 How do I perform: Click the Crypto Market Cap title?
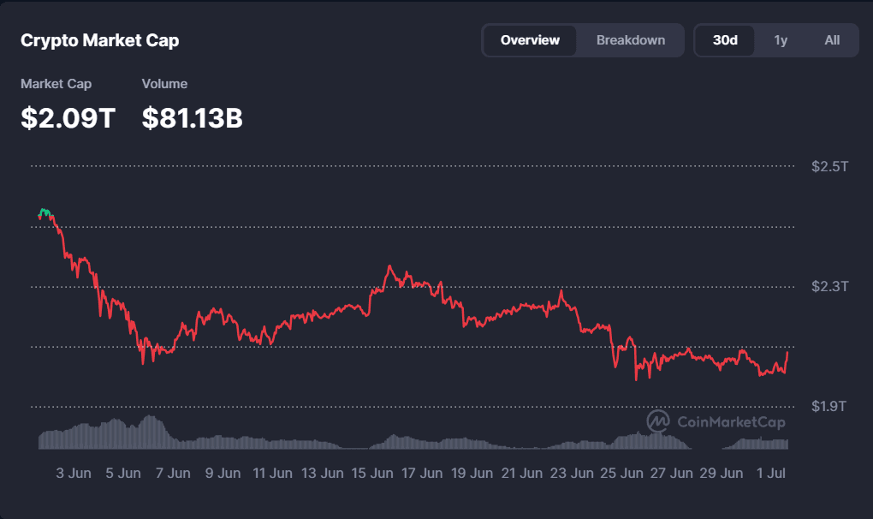tap(99, 40)
